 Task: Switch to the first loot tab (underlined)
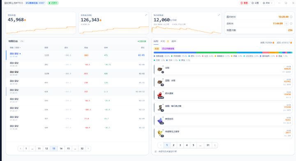(x=156, y=41)
